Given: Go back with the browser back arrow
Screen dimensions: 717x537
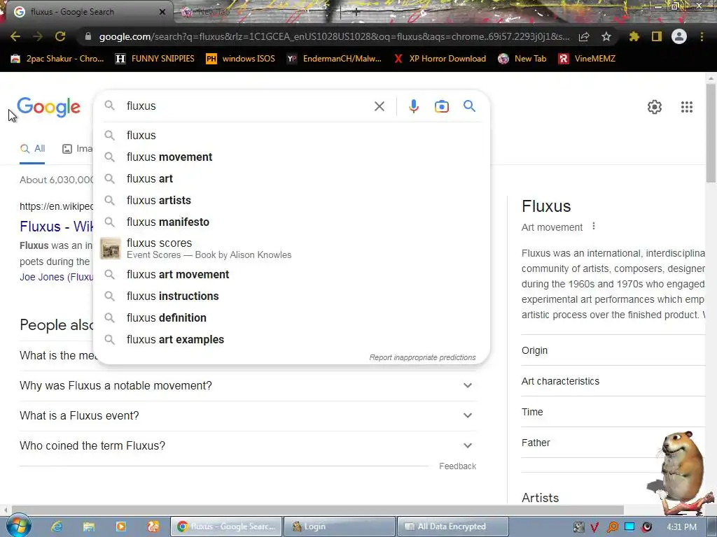Looking at the screenshot, I should pyautogui.click(x=15, y=36).
